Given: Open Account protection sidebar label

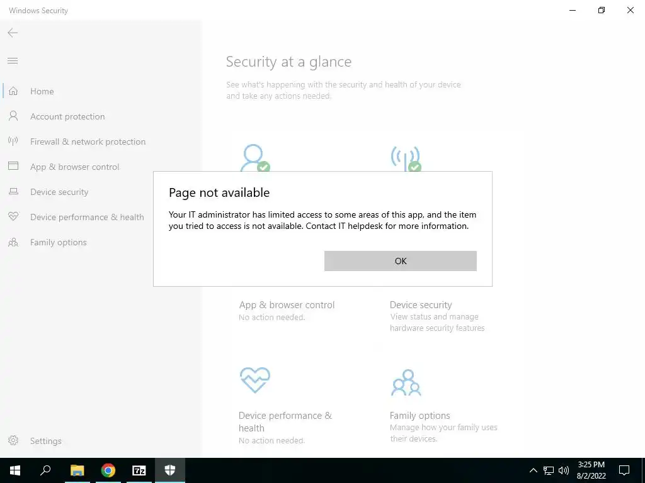Looking at the screenshot, I should pyautogui.click(x=67, y=116).
